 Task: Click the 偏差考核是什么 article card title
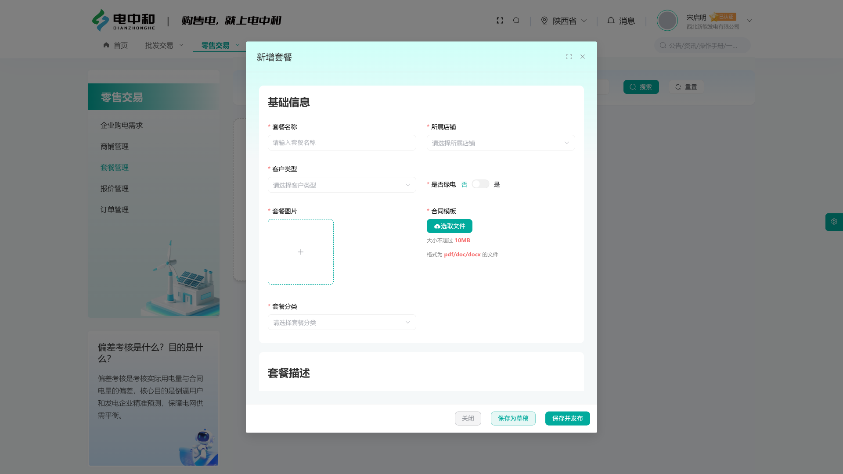151,353
